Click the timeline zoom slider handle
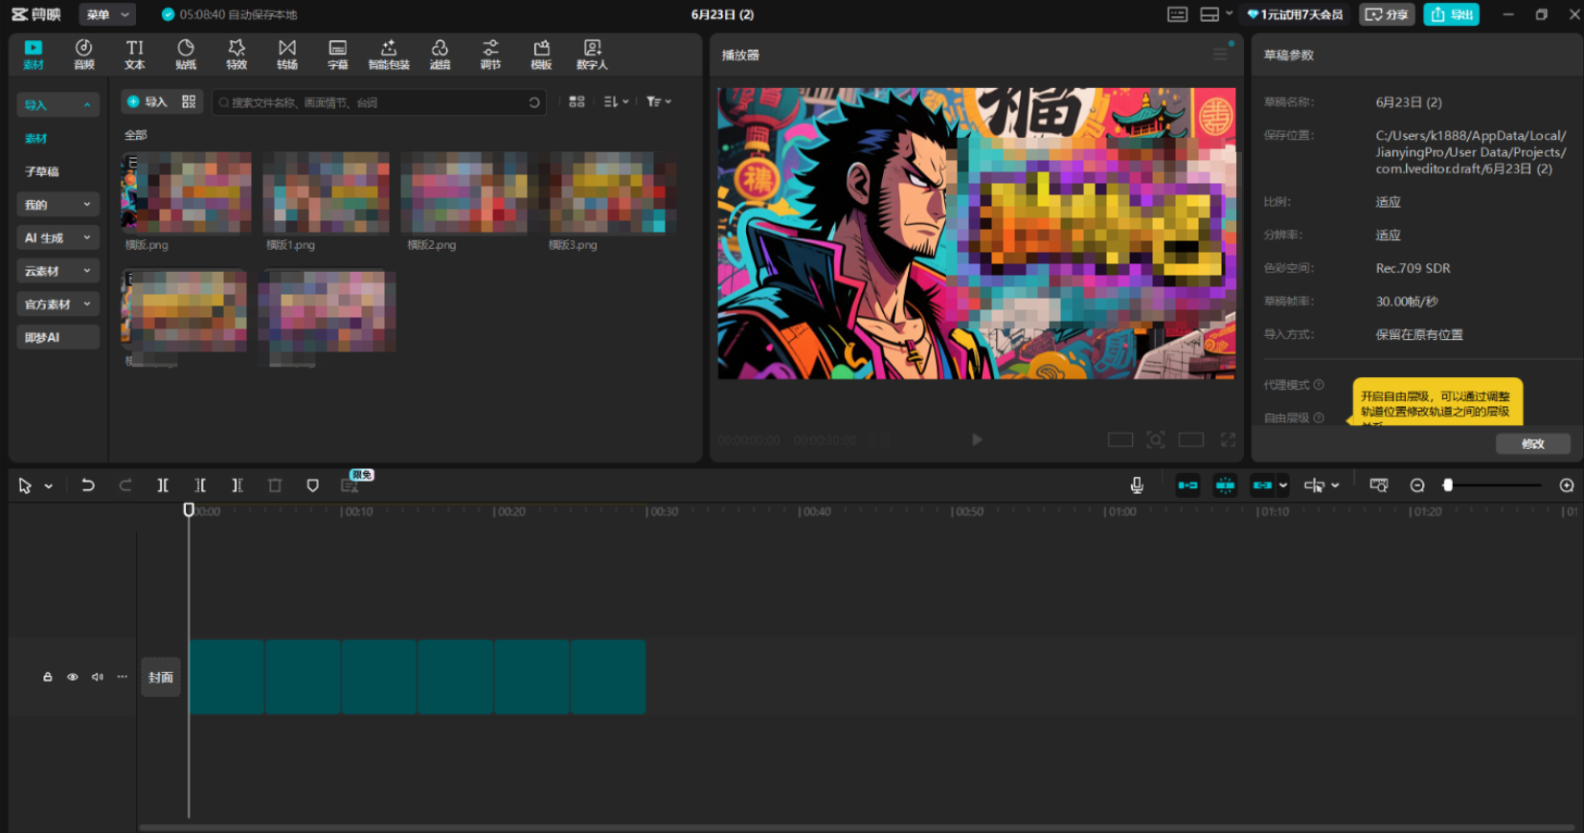Viewport: 1584px width, 833px height. click(x=1448, y=485)
